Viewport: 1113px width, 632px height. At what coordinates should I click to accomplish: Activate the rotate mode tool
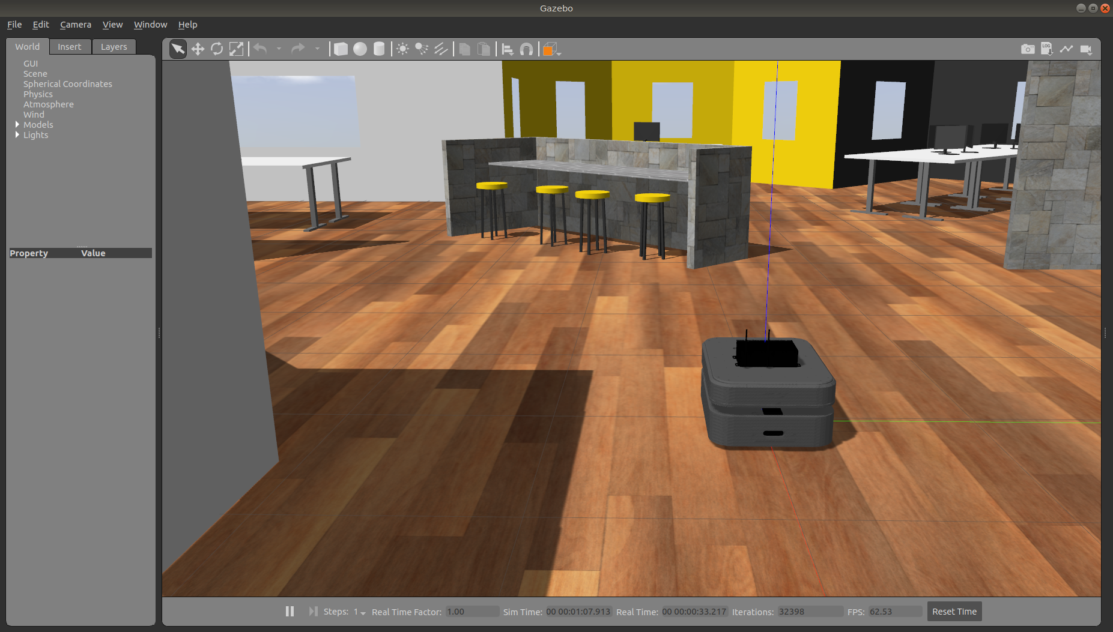point(217,49)
